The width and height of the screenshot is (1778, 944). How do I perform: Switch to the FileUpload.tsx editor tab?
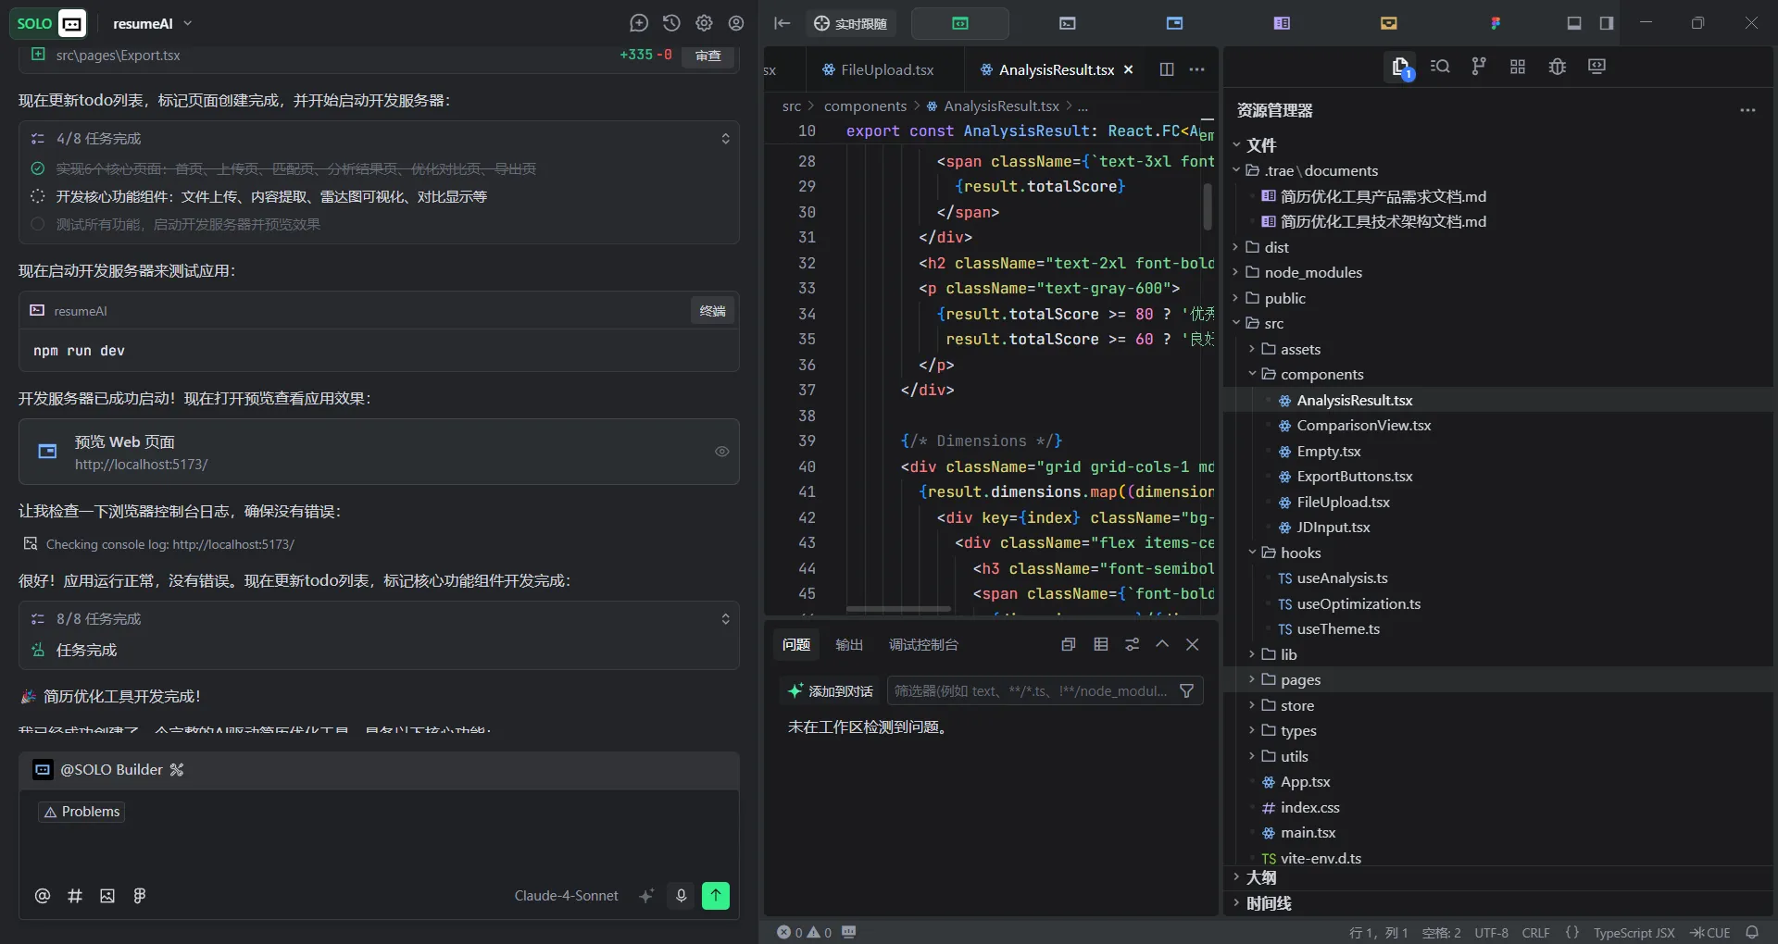(886, 69)
